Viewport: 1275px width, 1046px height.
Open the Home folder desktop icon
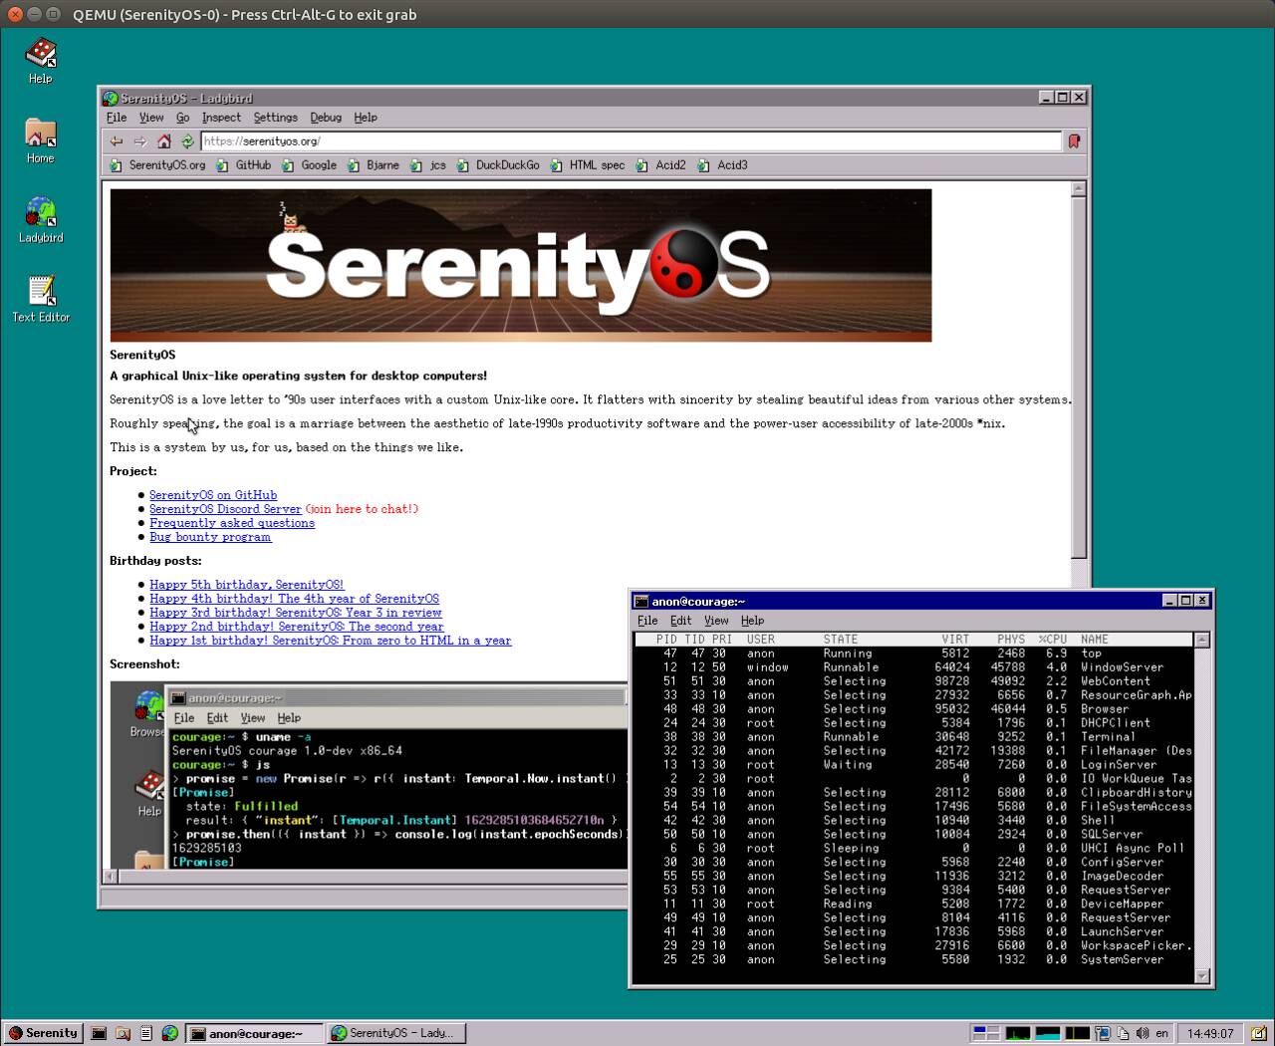click(40, 140)
